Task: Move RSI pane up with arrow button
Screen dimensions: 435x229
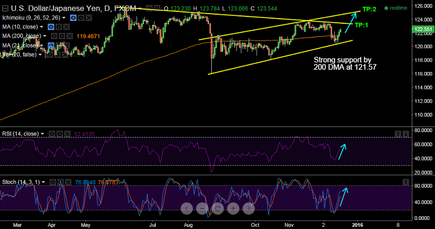Action: [398, 134]
